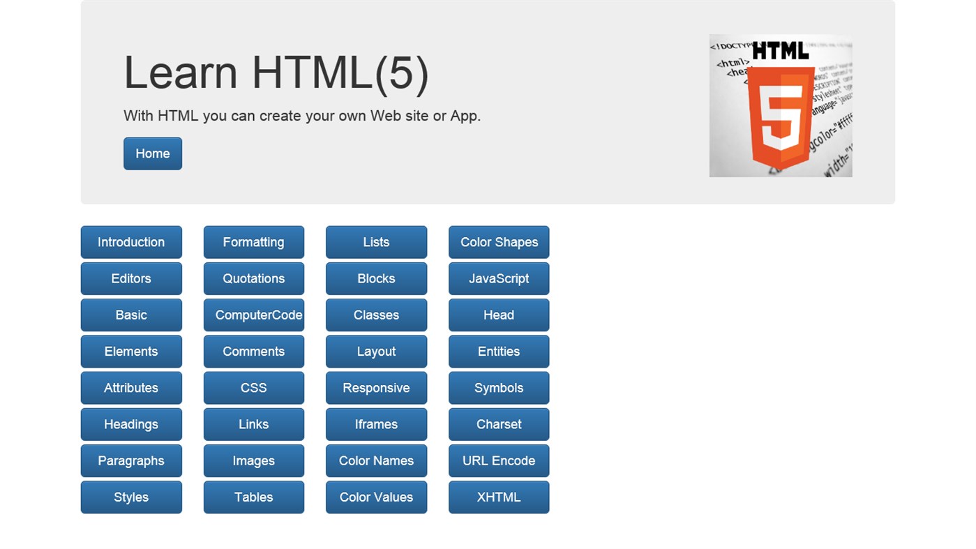Image resolution: width=976 pixels, height=549 pixels.
Task: Open the Tables lesson
Action: [x=253, y=497]
